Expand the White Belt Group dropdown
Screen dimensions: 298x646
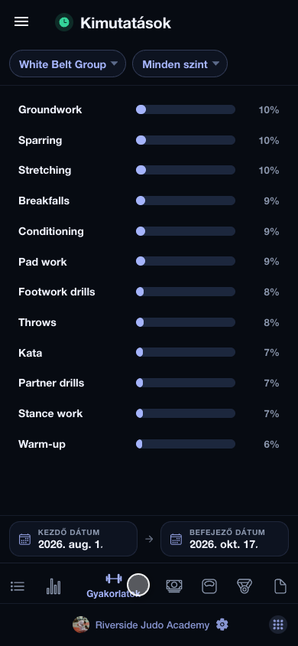(x=67, y=64)
